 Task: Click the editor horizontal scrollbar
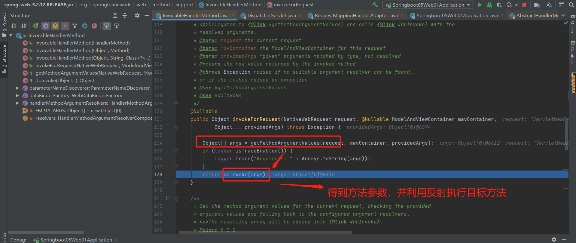[265, 232]
